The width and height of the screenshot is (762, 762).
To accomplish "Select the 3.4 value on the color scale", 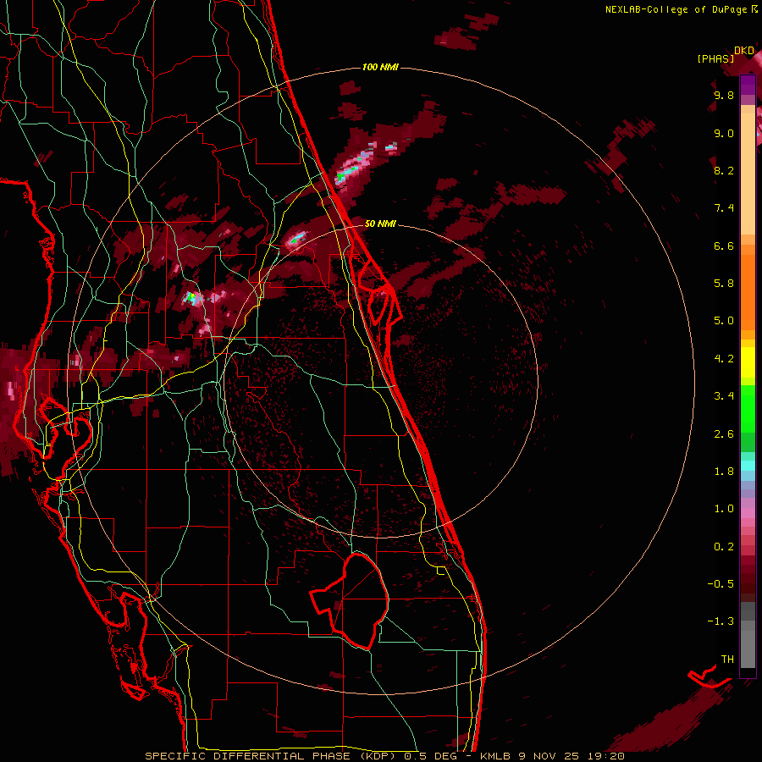I will 724,396.
